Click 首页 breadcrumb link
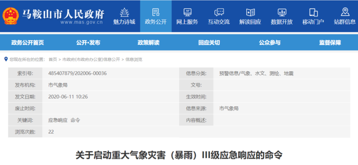This screenshot has height=165, width=358. 53,59
